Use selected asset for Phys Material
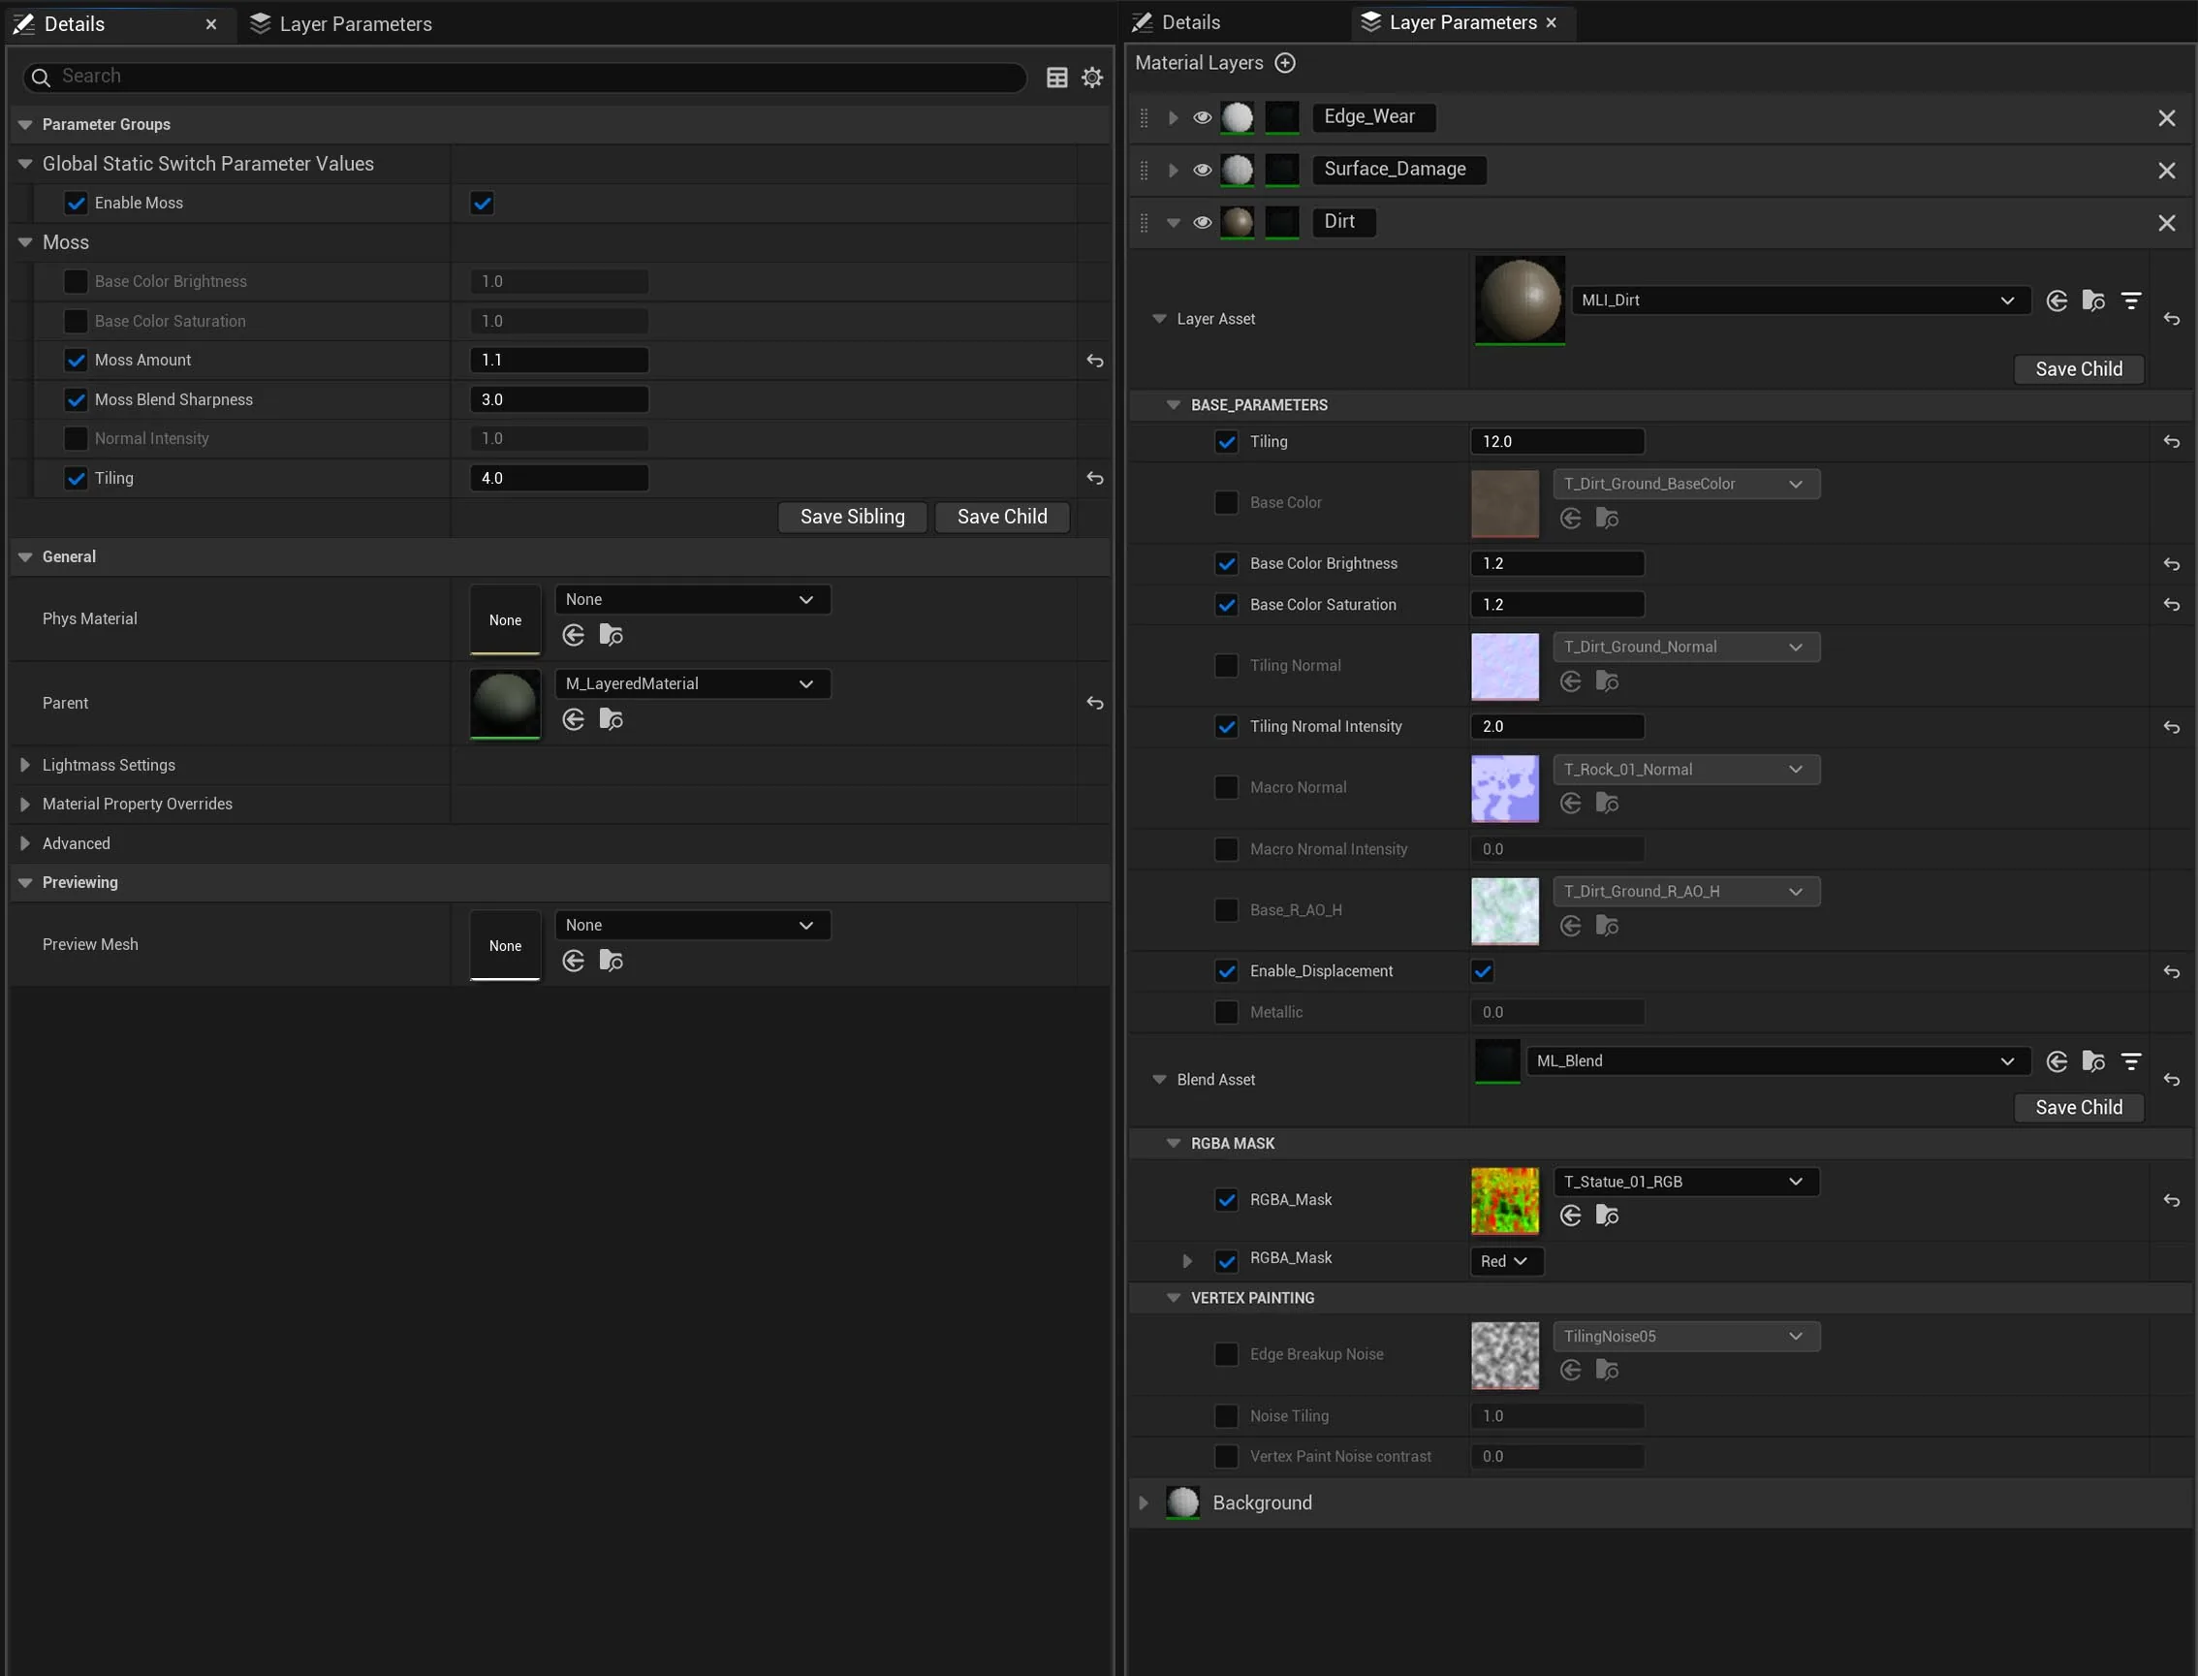Viewport: 2198px width, 1676px height. (x=574, y=635)
